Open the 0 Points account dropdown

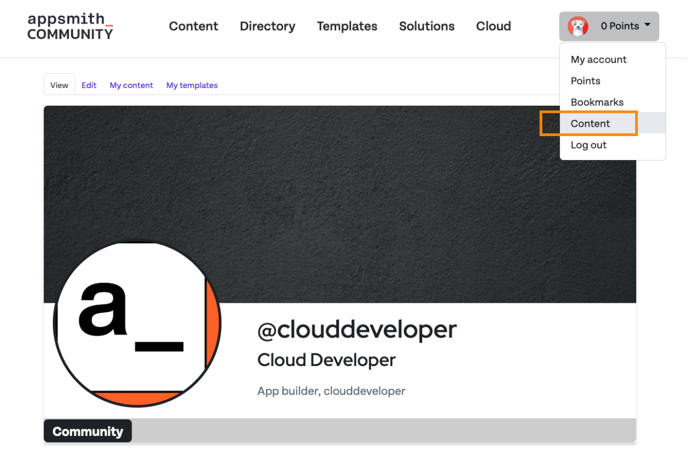(x=609, y=26)
